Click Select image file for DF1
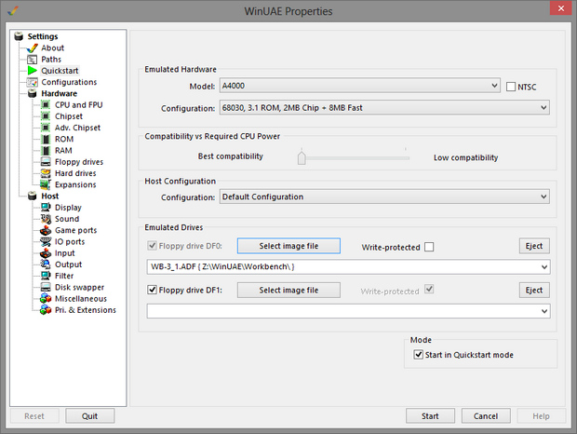This screenshot has width=577, height=434. 288,290
